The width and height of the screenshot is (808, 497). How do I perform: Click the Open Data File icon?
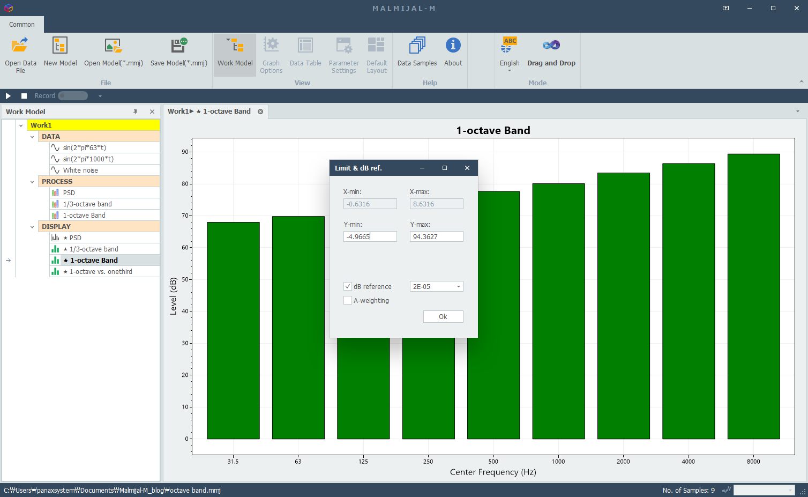click(x=20, y=46)
